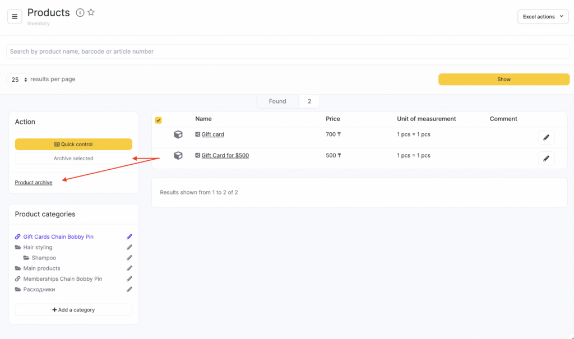Viewport: 574px width, 339px height.
Task: Focus the product search input field
Action: pos(287,52)
